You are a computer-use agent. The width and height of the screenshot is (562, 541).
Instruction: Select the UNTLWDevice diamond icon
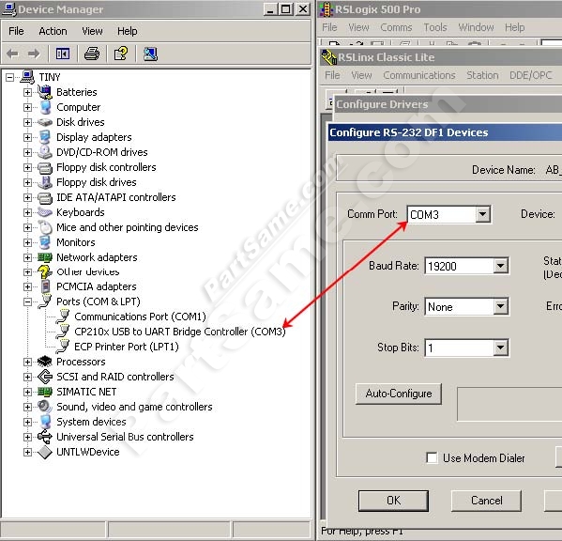click(x=45, y=452)
